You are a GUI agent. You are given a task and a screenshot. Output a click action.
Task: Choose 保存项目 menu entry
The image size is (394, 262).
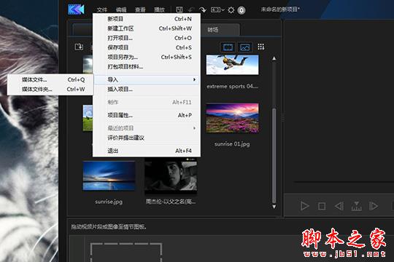pyautogui.click(x=147, y=47)
